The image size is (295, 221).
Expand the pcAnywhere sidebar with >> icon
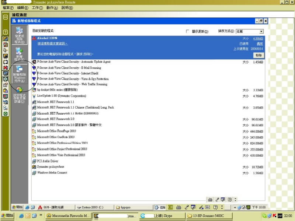coord(6,17)
